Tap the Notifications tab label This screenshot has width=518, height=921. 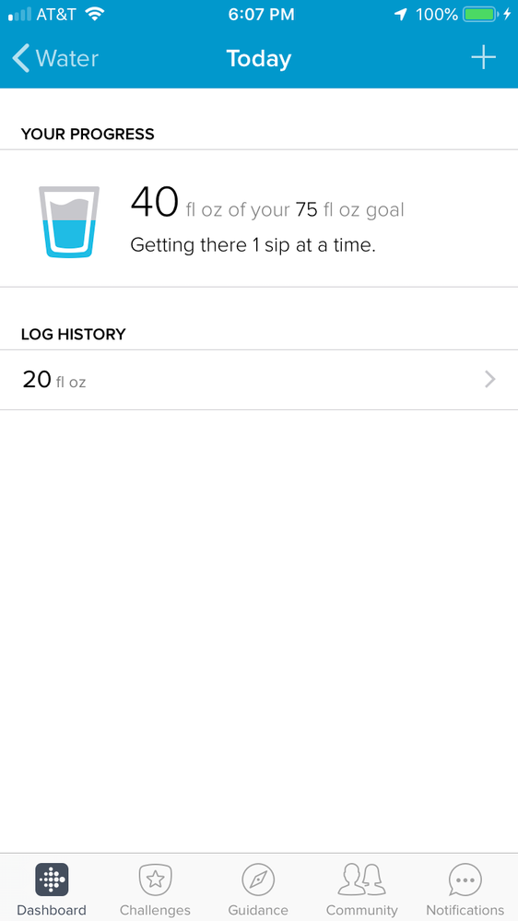pyautogui.click(x=465, y=911)
